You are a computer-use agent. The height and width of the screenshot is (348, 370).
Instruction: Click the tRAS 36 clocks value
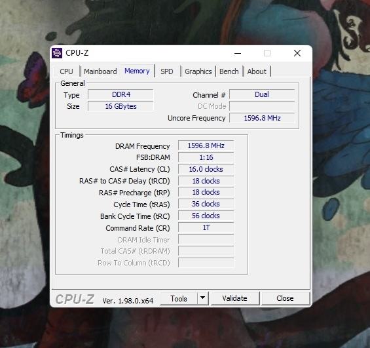coord(206,204)
